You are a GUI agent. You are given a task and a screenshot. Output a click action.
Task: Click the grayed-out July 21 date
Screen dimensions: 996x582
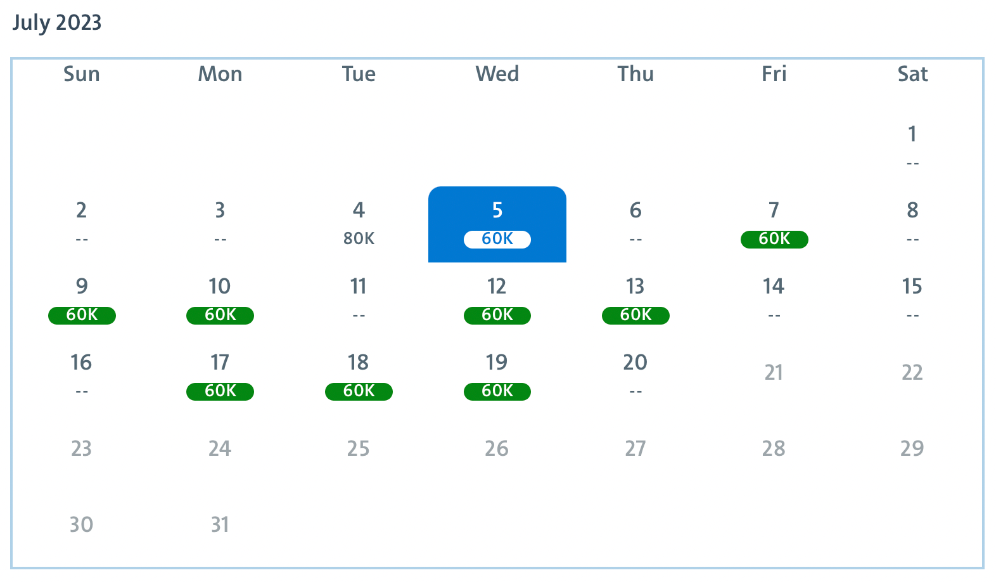[774, 373]
